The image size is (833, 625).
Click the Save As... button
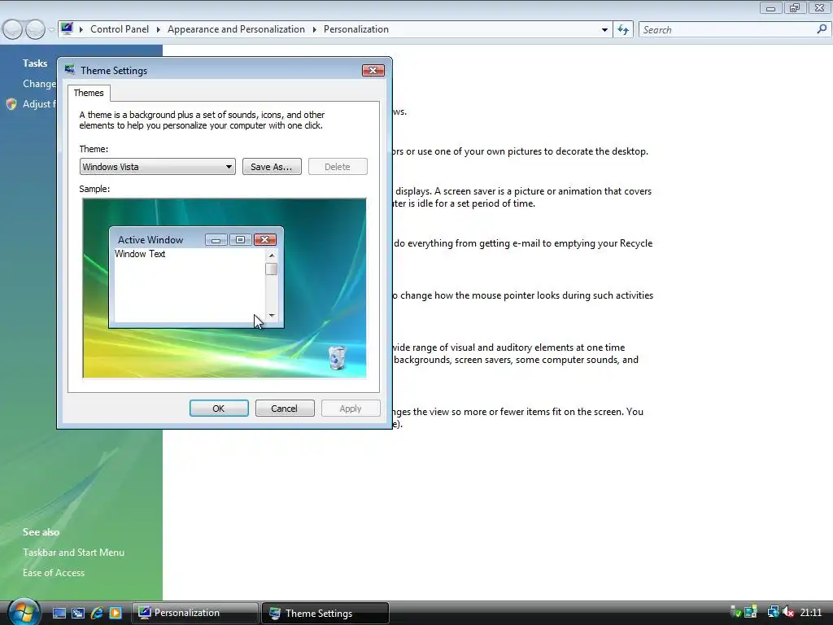(x=272, y=166)
